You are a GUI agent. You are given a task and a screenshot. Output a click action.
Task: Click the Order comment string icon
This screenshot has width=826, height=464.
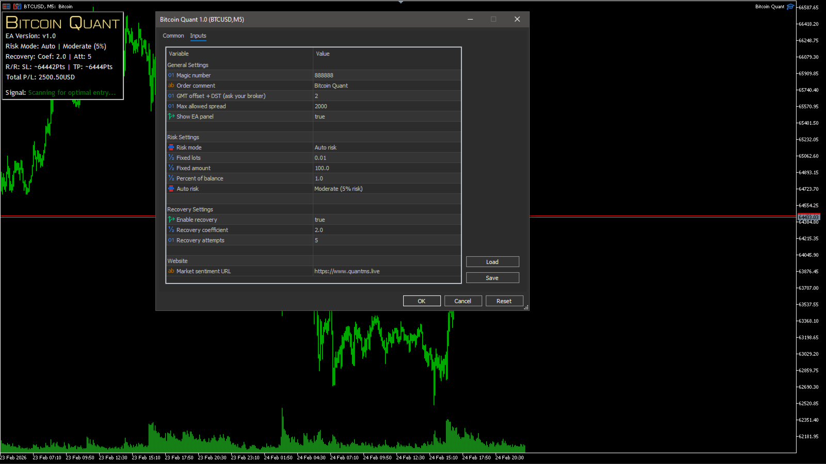pos(171,86)
